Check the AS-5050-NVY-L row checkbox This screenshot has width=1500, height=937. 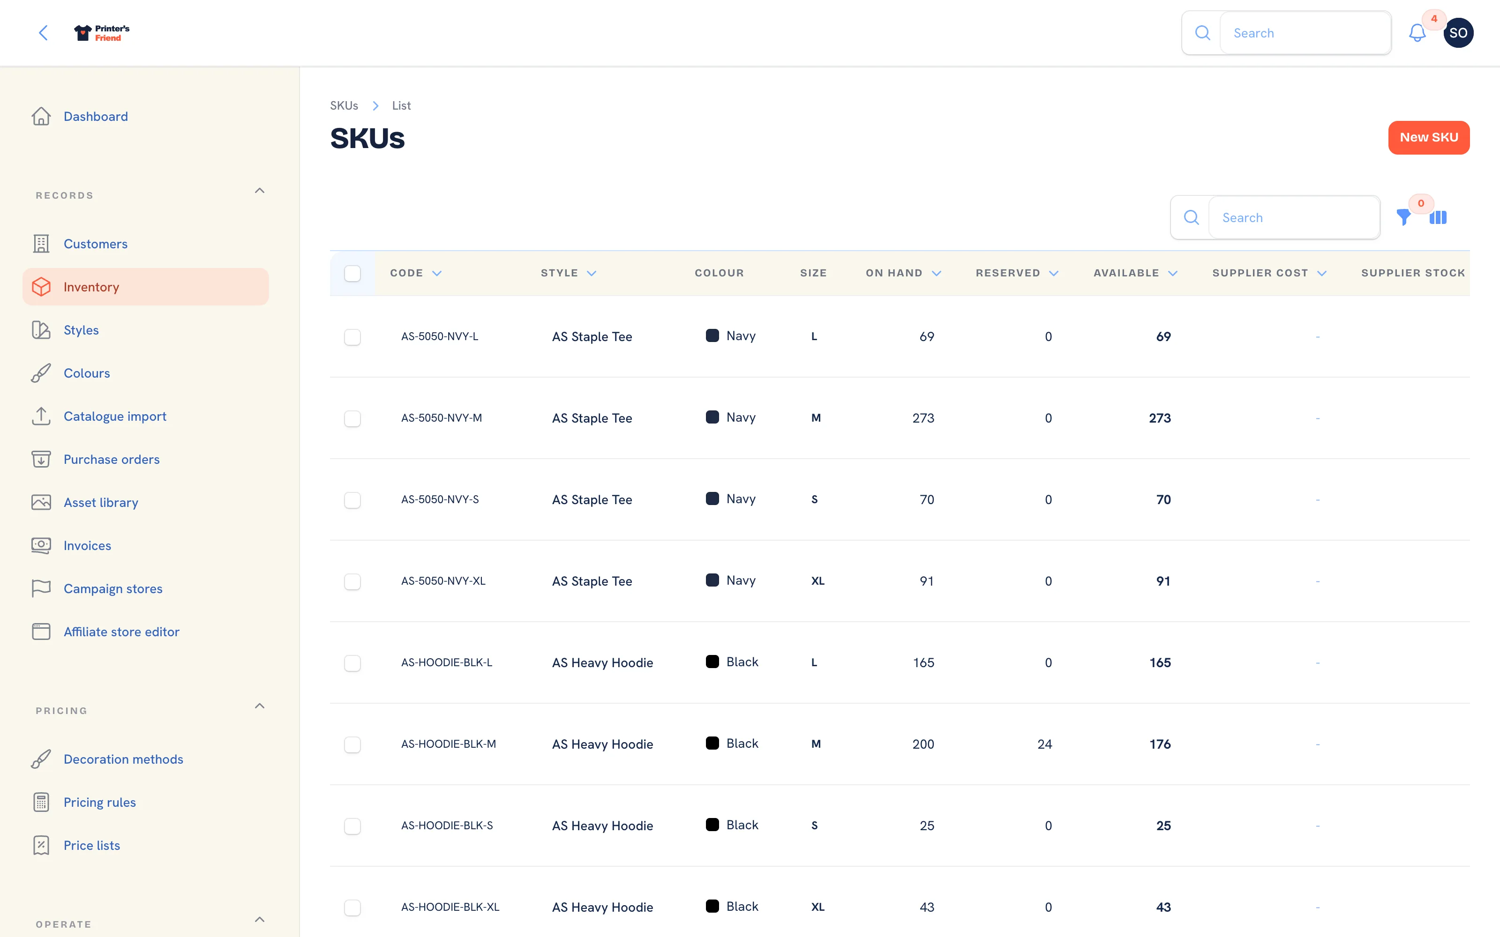click(x=352, y=336)
